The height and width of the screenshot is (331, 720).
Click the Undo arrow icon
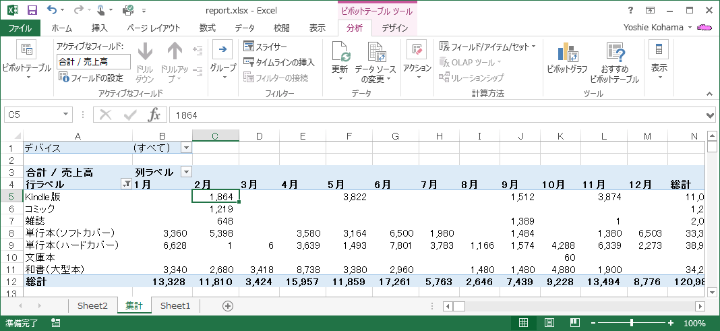(51, 9)
